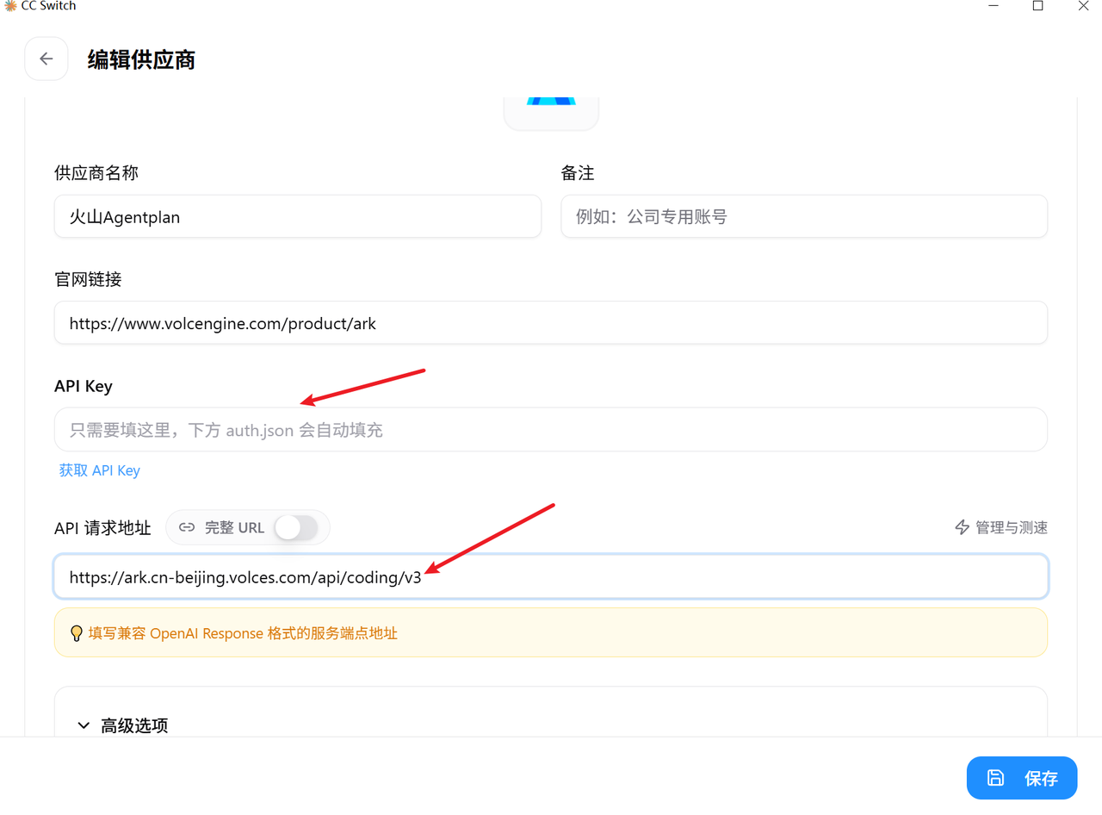Minimize the CC Switch window
The height and width of the screenshot is (815, 1102).
coord(994,6)
